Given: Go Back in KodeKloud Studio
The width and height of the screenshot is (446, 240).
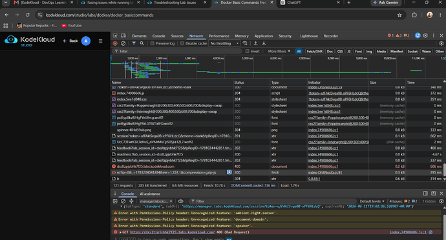Looking at the screenshot, I should 70,41.
